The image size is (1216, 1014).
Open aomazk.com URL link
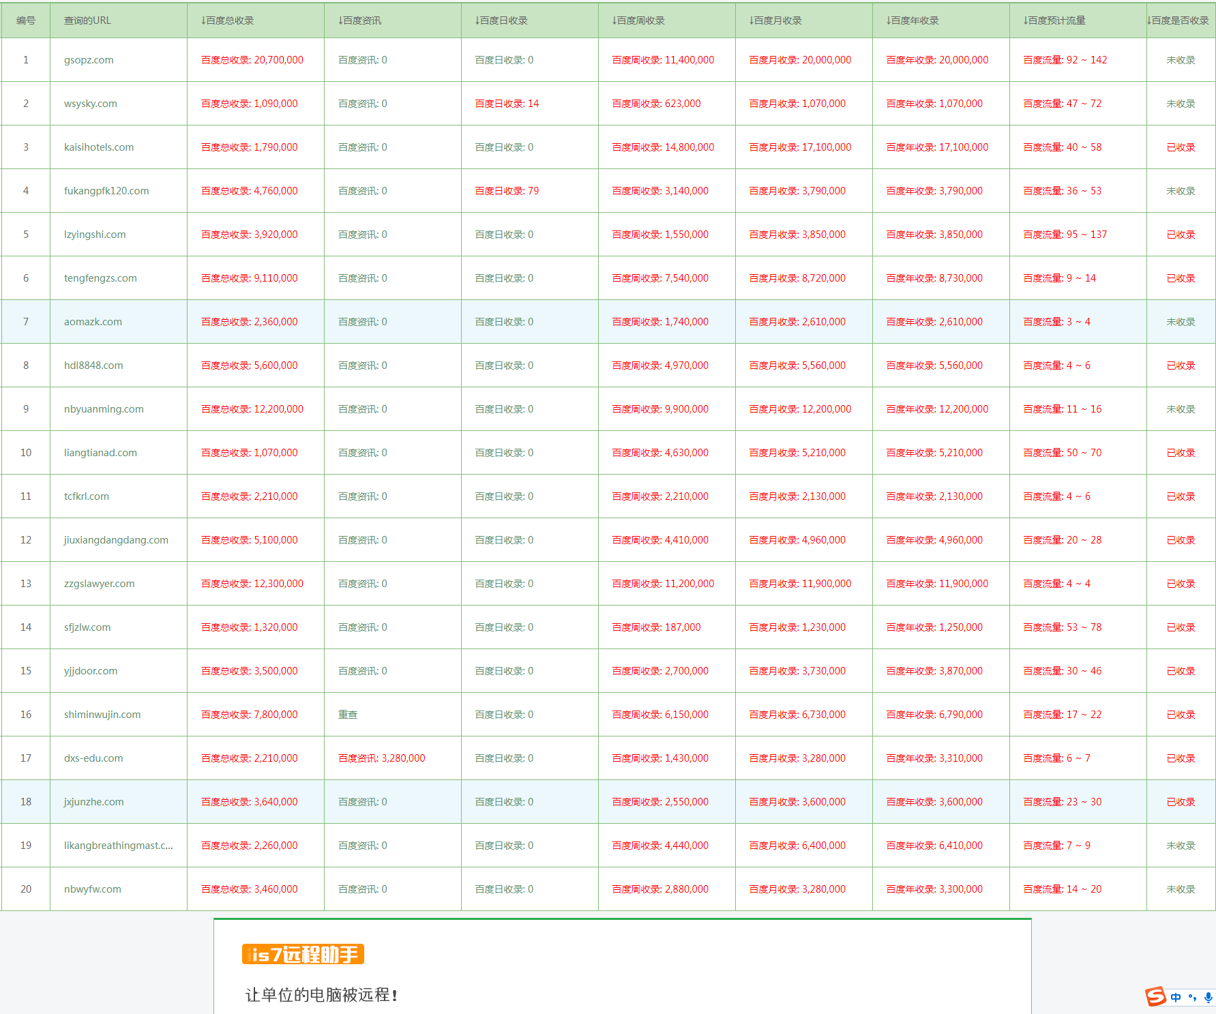click(93, 322)
